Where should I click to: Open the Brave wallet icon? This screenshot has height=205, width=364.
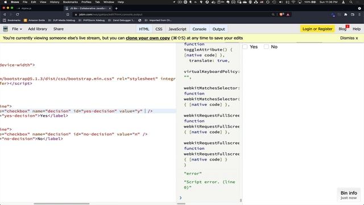tap(353, 14)
